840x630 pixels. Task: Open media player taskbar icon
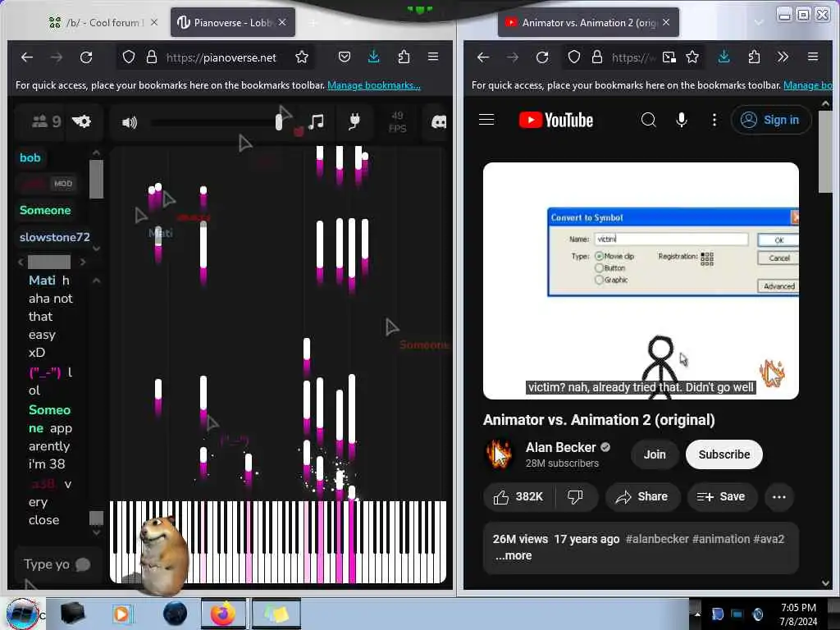pyautogui.click(x=121, y=614)
